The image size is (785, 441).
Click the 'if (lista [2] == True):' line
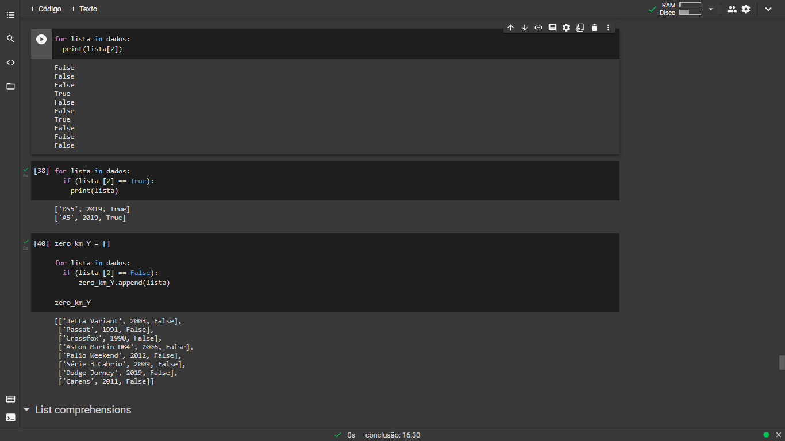point(109,181)
